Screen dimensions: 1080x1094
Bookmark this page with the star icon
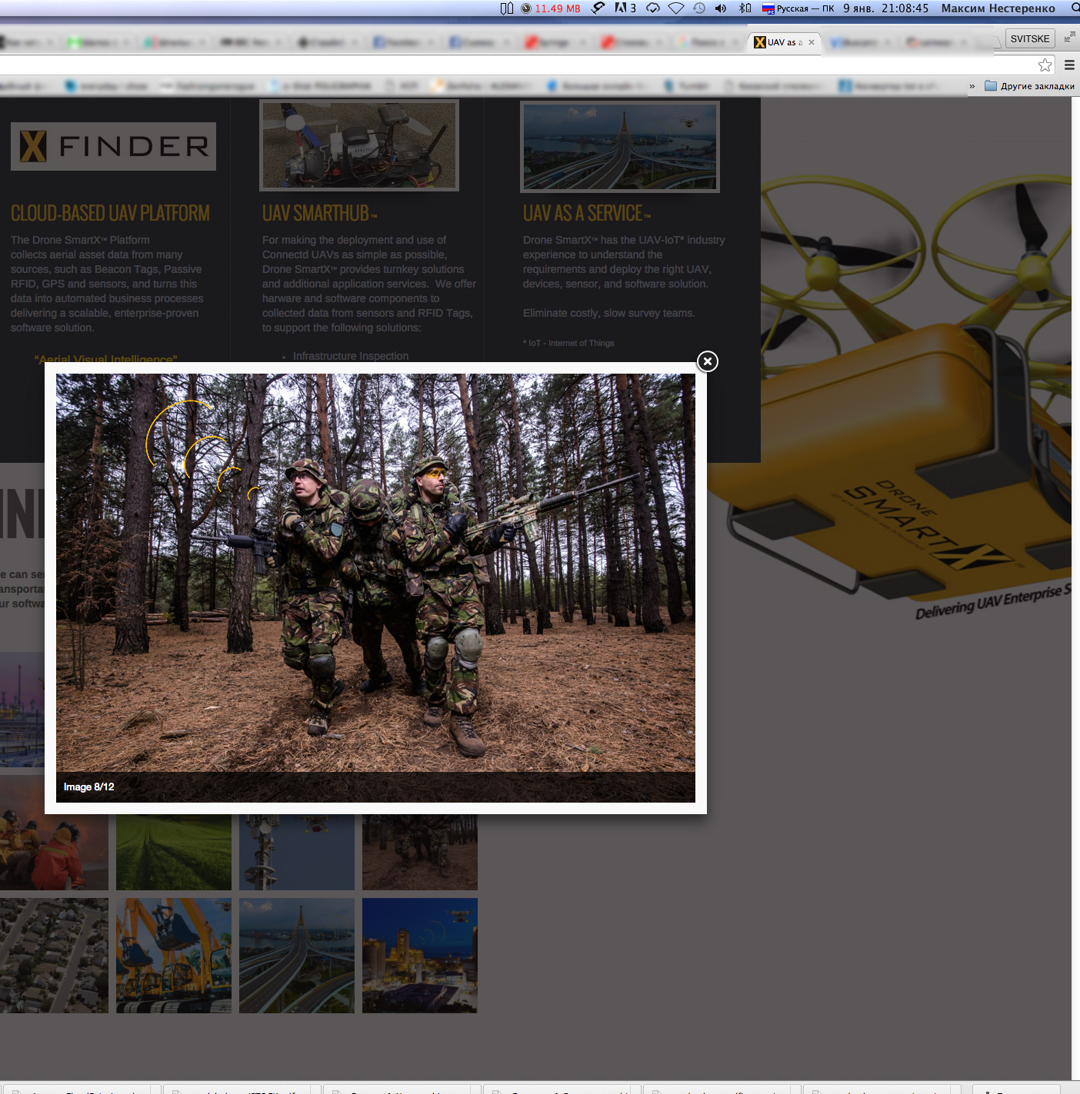click(1045, 65)
